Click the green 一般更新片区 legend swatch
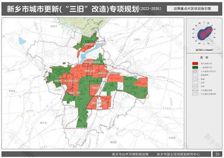The width and height of the screenshot is (224, 158). (195, 67)
